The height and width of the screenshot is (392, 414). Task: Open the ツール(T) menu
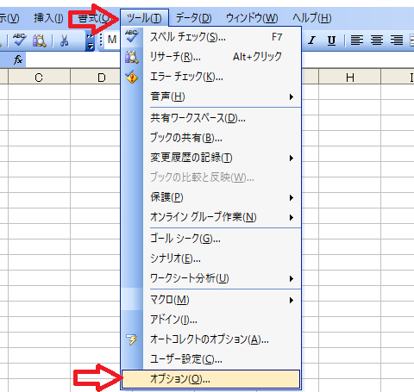pos(144,18)
